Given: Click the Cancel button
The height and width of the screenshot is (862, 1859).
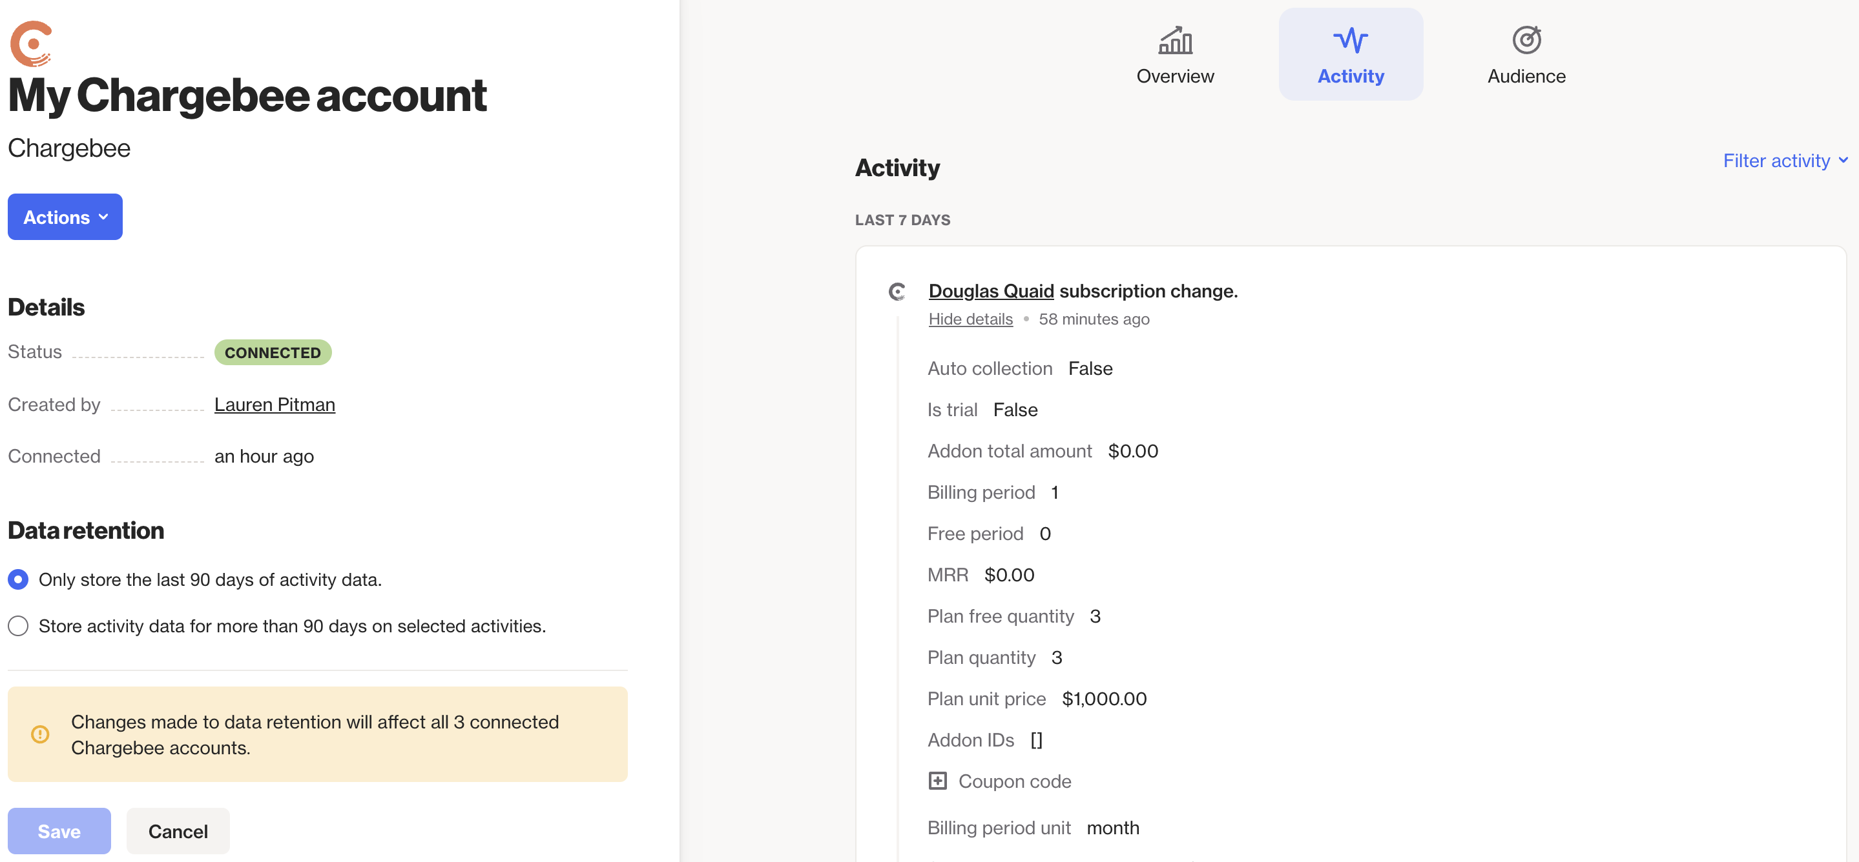Looking at the screenshot, I should click(x=178, y=831).
